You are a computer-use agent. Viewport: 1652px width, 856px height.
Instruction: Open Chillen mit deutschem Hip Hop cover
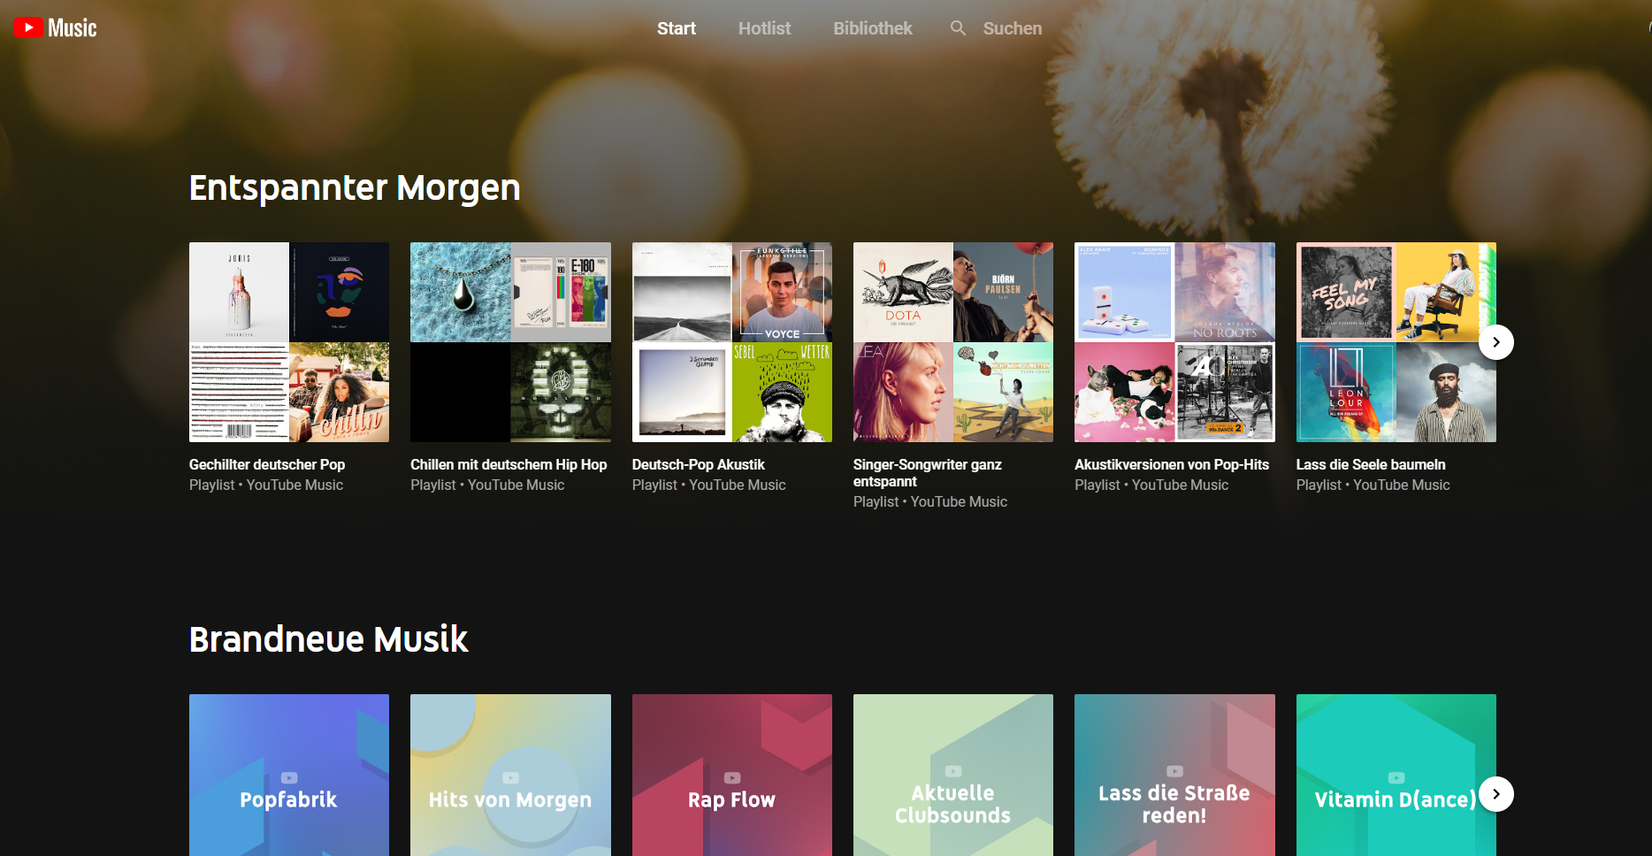click(510, 342)
